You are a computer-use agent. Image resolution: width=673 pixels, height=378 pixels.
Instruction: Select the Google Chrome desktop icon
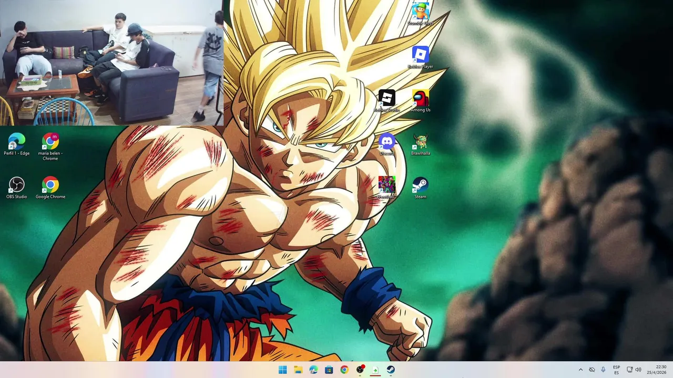tap(50, 188)
